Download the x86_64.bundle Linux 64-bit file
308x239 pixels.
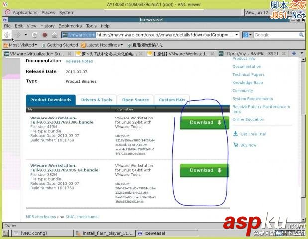click(x=205, y=171)
